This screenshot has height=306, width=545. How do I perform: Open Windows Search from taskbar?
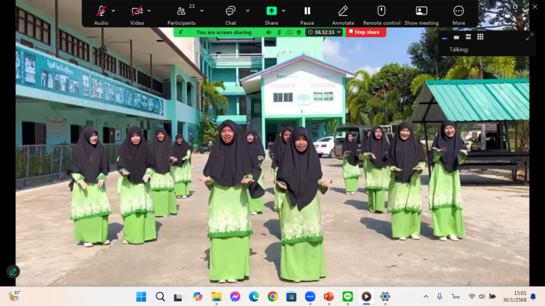click(x=161, y=297)
